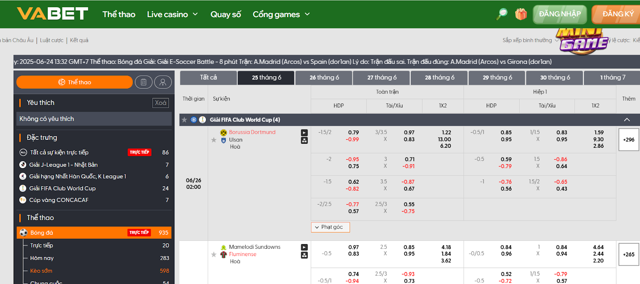The height and width of the screenshot is (284, 640).
Task: Click the ĐĂNG NHẬP login button
Action: coord(560,14)
